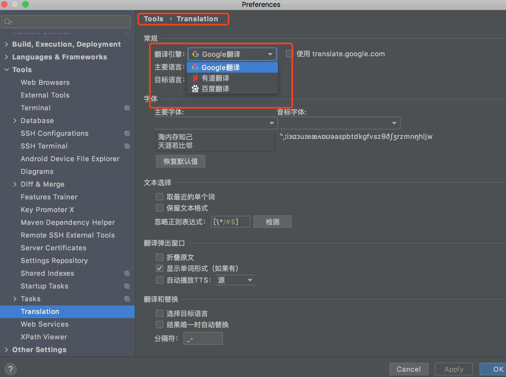Select 有道翻译 from the engine list
Image resolution: width=506 pixels, height=377 pixels.
(x=232, y=78)
